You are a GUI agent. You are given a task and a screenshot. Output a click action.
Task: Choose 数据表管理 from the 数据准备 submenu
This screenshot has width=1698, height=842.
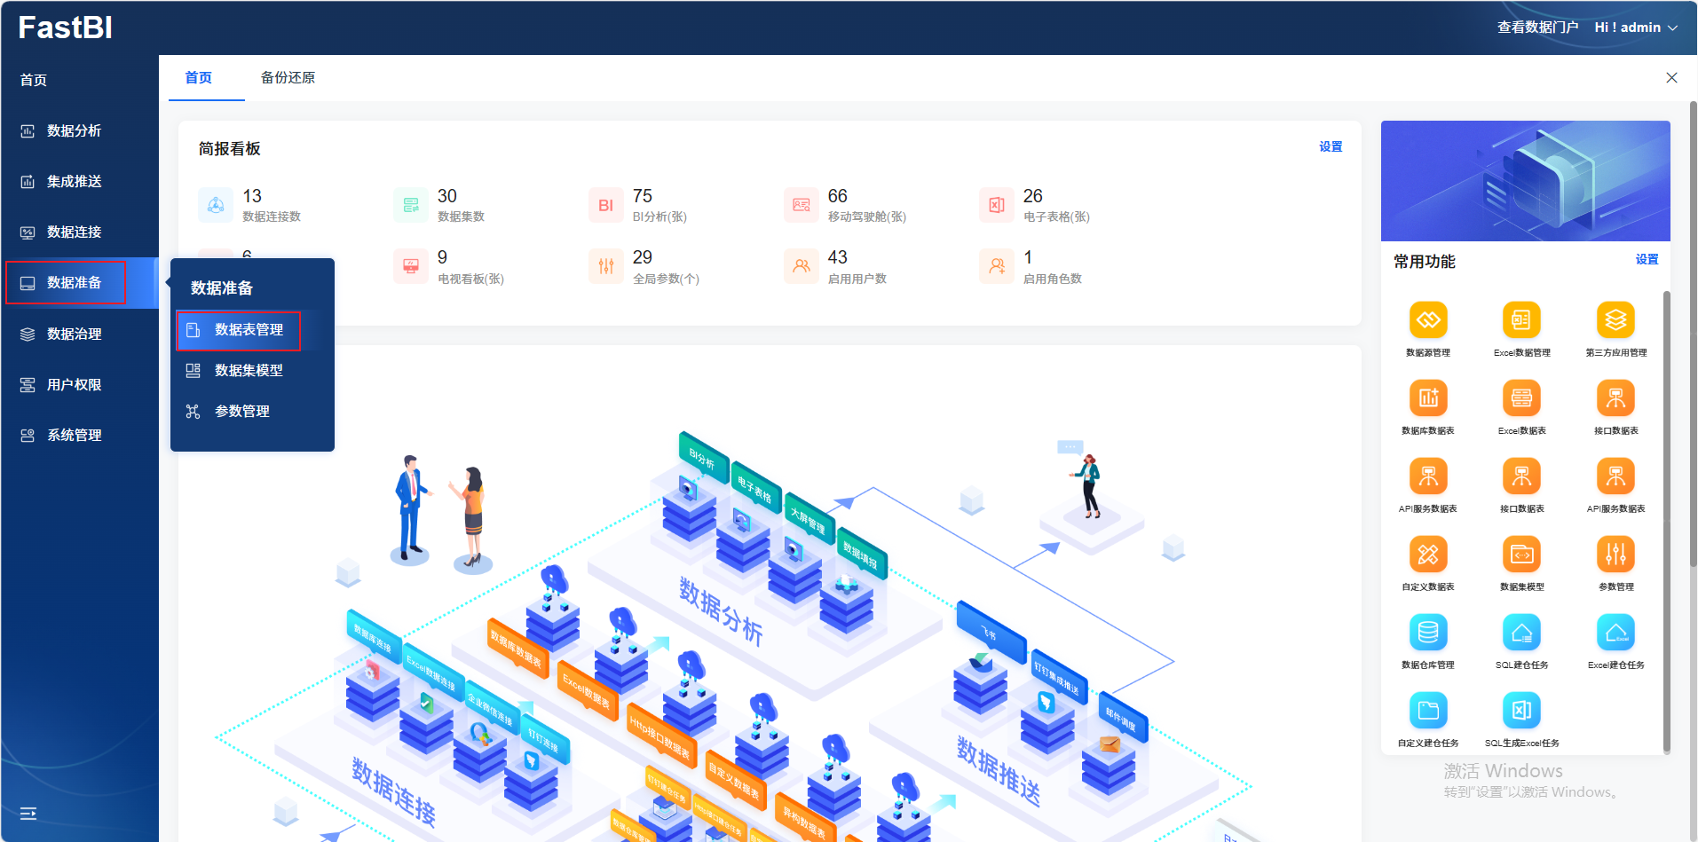pos(249,329)
